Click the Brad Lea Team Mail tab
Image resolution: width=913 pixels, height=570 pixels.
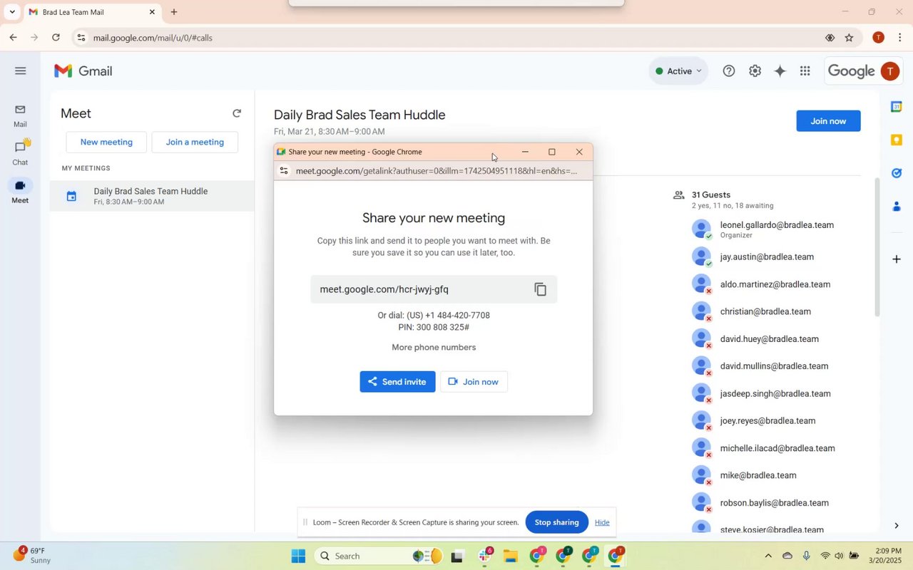pos(91,12)
